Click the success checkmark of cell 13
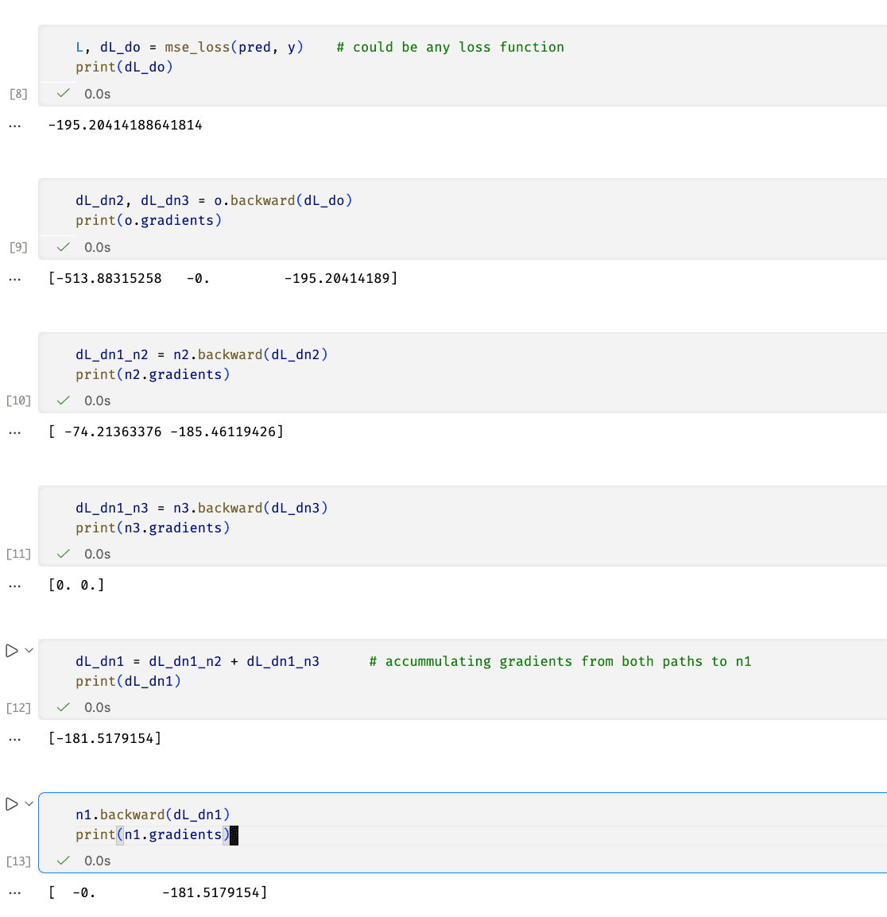Image resolution: width=887 pixels, height=917 pixels. 64,861
